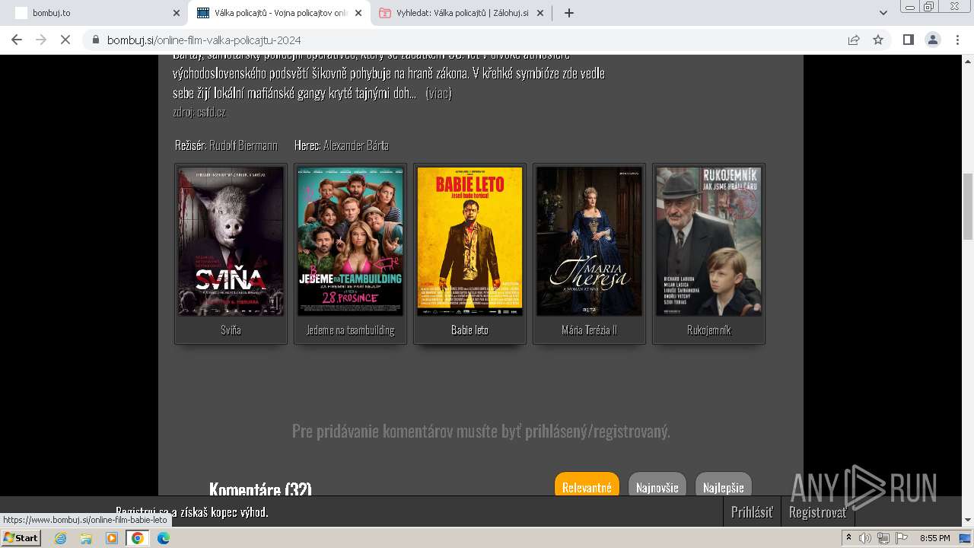Open the volume control tray icon

click(865, 538)
